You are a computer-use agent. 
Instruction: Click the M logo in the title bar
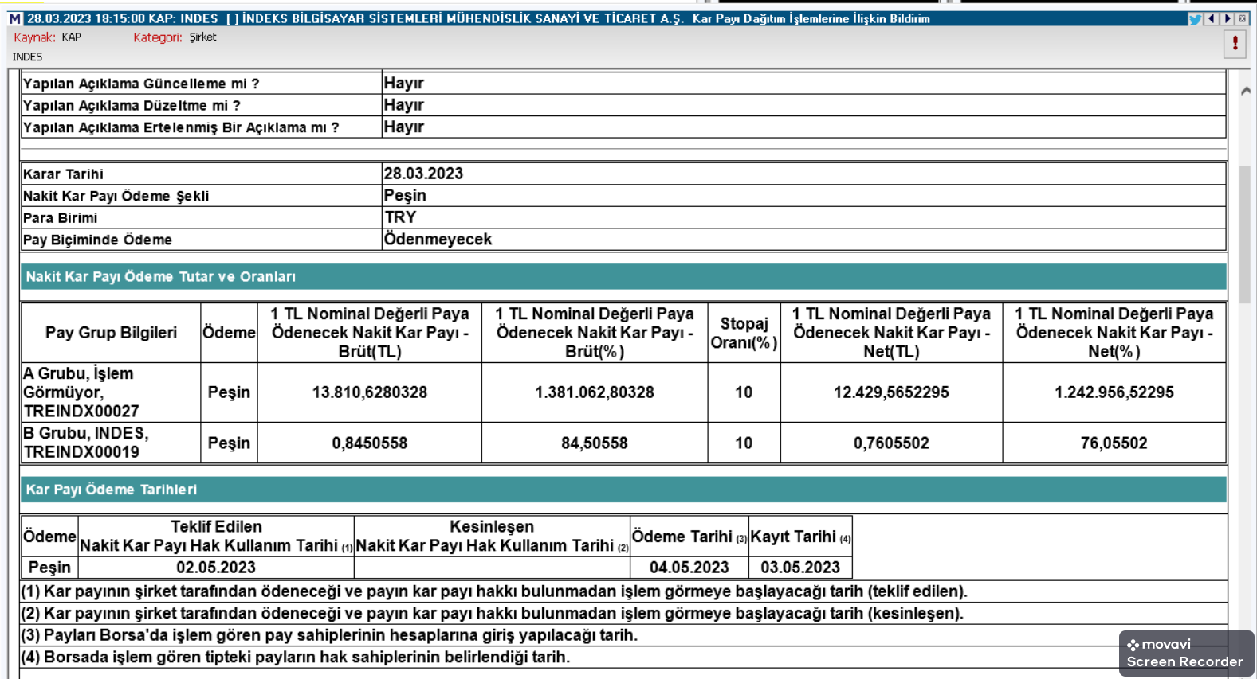(14, 18)
